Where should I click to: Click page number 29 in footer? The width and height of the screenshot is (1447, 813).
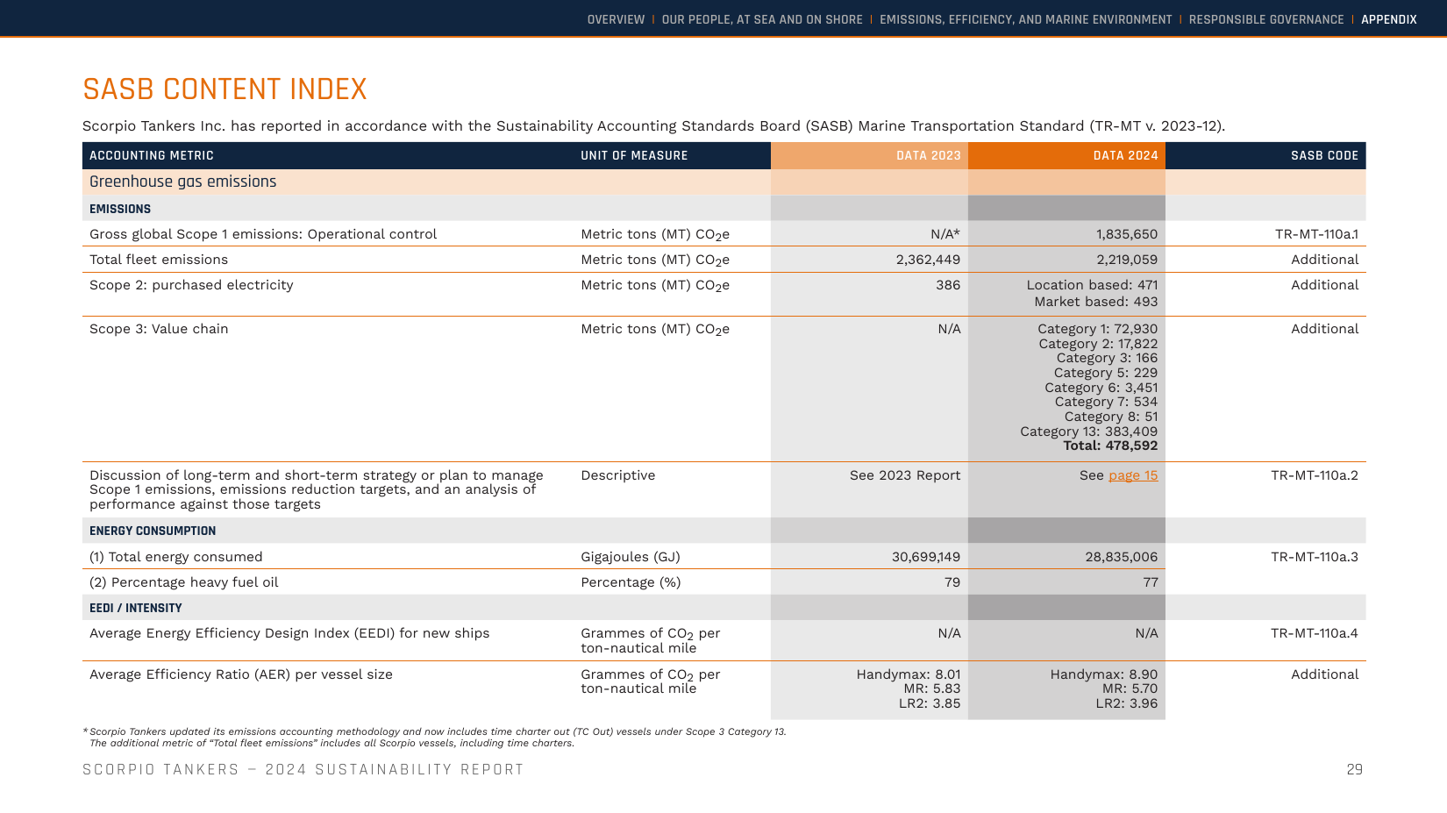(1355, 769)
